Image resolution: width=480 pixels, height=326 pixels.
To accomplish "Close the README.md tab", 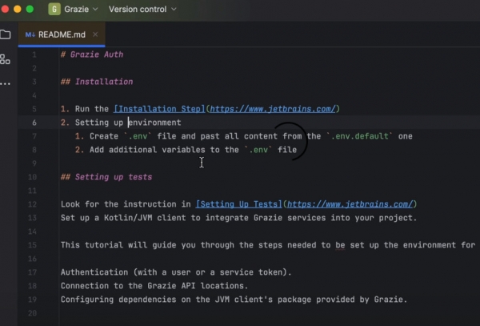I will click(x=95, y=34).
